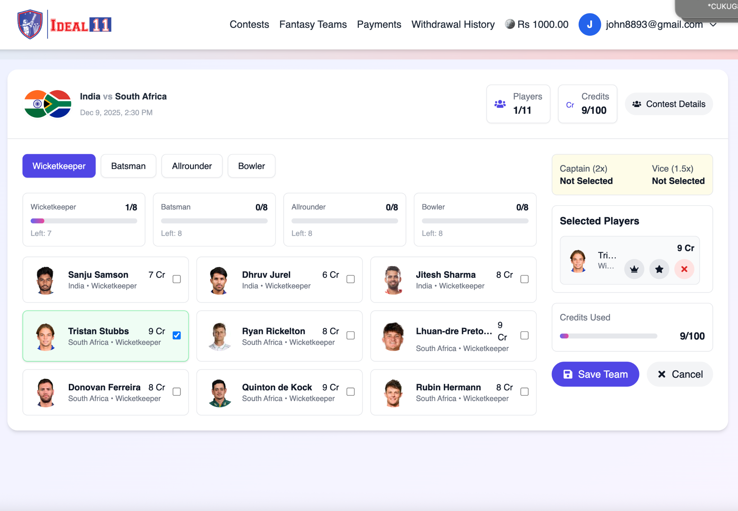Viewport: 738px width, 511px height.
Task: Click Jitesh Sharma's player photo
Action: coord(393,280)
